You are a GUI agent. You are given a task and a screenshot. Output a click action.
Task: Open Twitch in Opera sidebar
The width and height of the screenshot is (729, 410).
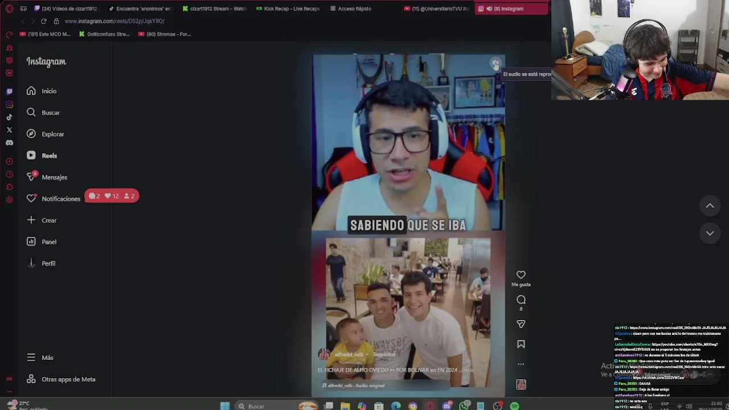point(9,91)
